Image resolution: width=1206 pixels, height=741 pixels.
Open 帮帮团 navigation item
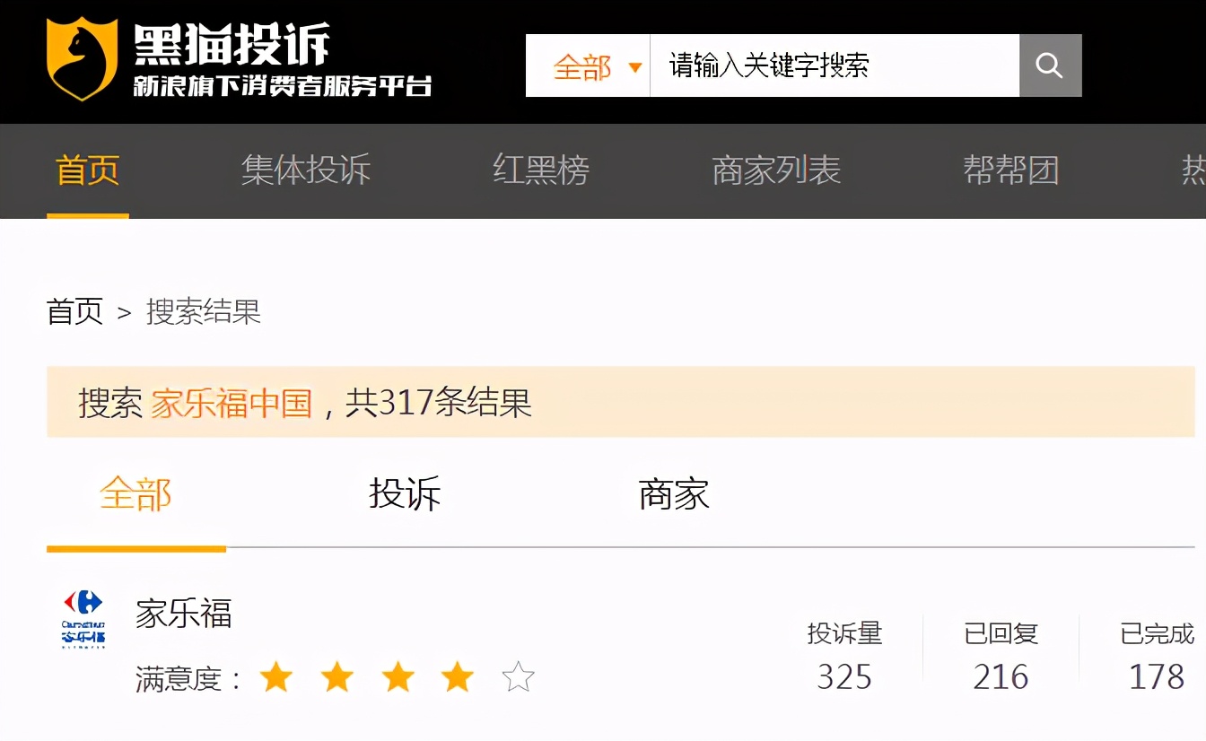(x=1011, y=170)
